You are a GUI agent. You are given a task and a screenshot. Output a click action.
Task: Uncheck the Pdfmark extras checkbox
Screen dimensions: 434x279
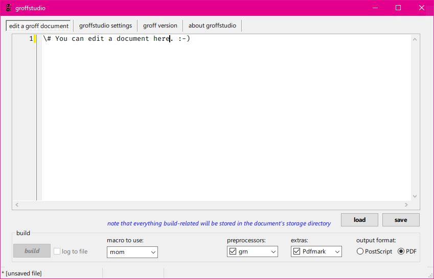click(x=296, y=251)
